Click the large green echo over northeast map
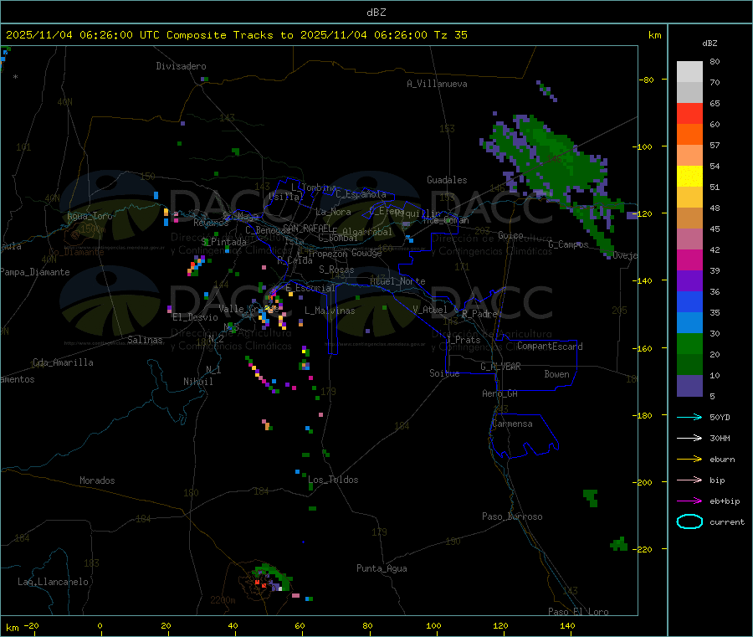The width and height of the screenshot is (753, 637). (552, 163)
